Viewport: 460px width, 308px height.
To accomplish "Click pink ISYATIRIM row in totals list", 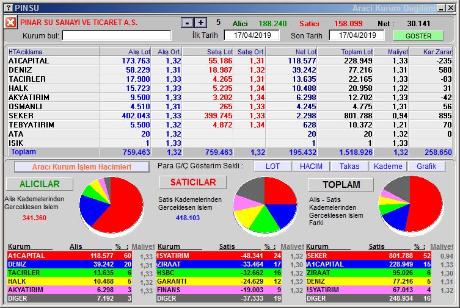I will click(x=369, y=290).
